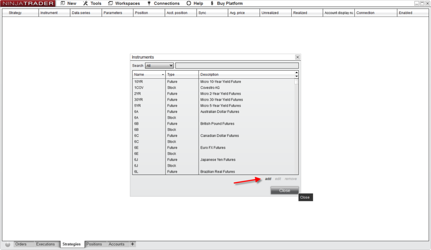Click the connection status indicator circle

pyautogui.click(x=8, y=244)
